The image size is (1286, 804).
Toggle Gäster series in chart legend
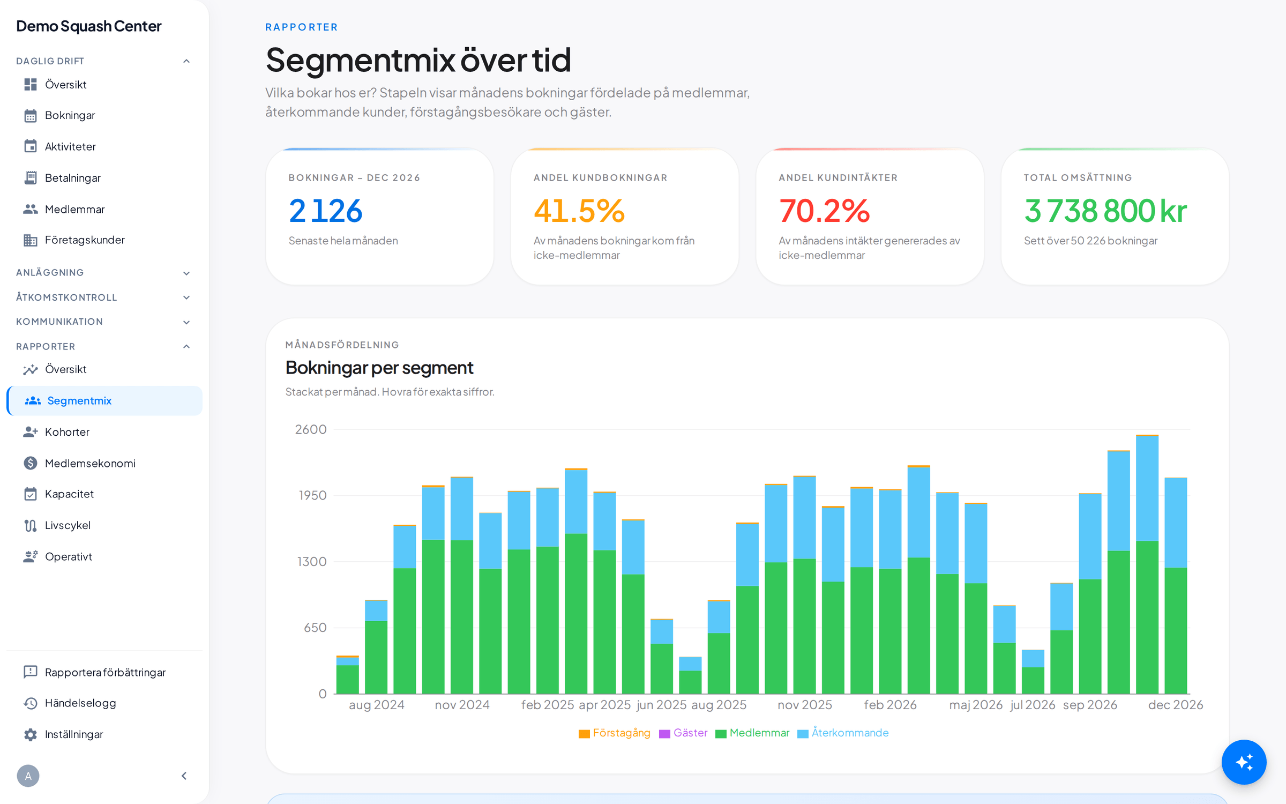(x=683, y=733)
